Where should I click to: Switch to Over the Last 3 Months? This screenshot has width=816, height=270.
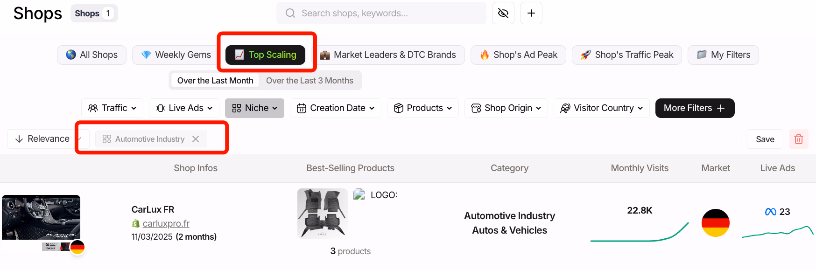310,80
